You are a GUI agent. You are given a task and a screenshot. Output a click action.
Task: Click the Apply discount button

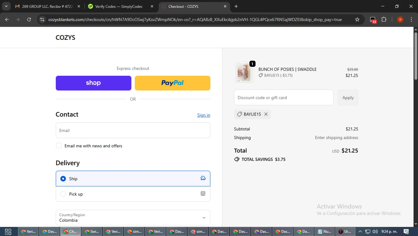coord(348,98)
